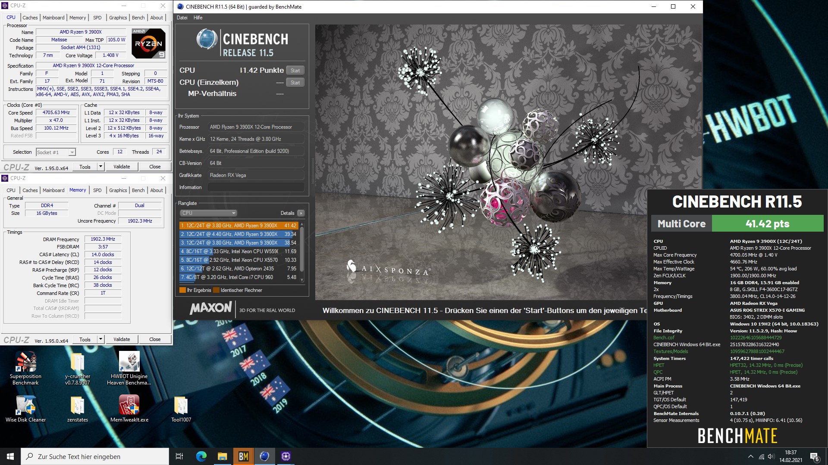Click the Rangliste vertical scrollbar
Screen dimensions: 828x465
coord(302,252)
